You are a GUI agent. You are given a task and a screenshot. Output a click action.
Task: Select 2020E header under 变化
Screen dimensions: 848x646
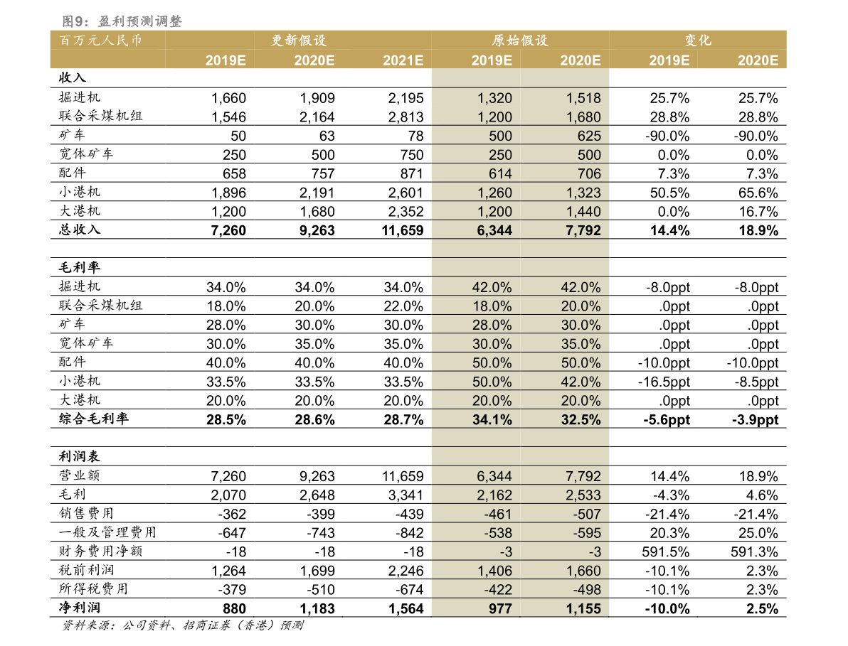click(758, 60)
